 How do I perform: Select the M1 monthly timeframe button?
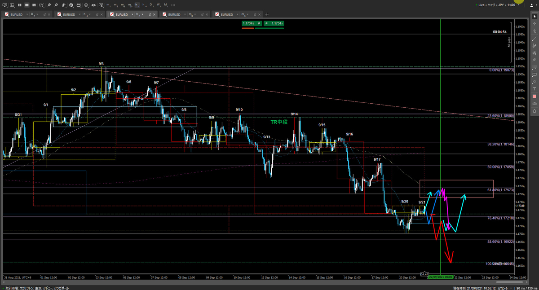tap(166, 4)
